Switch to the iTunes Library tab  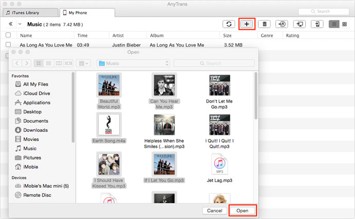(30, 12)
